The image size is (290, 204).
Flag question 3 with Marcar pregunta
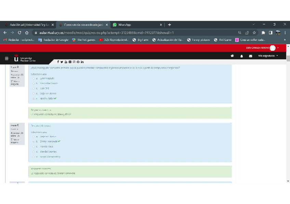coord(15,82)
